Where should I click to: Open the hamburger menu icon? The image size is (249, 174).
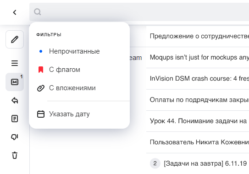[x=15, y=63]
